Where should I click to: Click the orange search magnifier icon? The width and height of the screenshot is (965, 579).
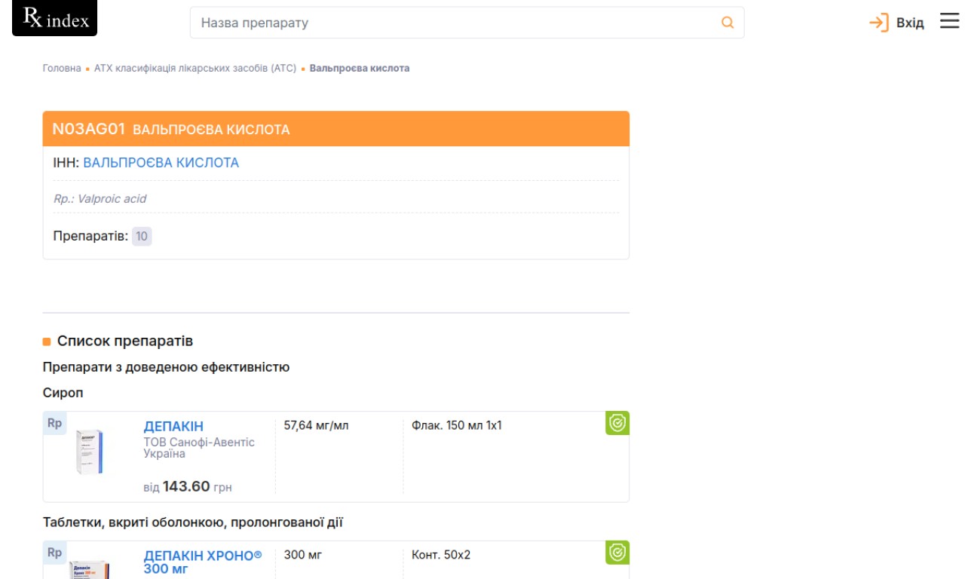click(728, 23)
